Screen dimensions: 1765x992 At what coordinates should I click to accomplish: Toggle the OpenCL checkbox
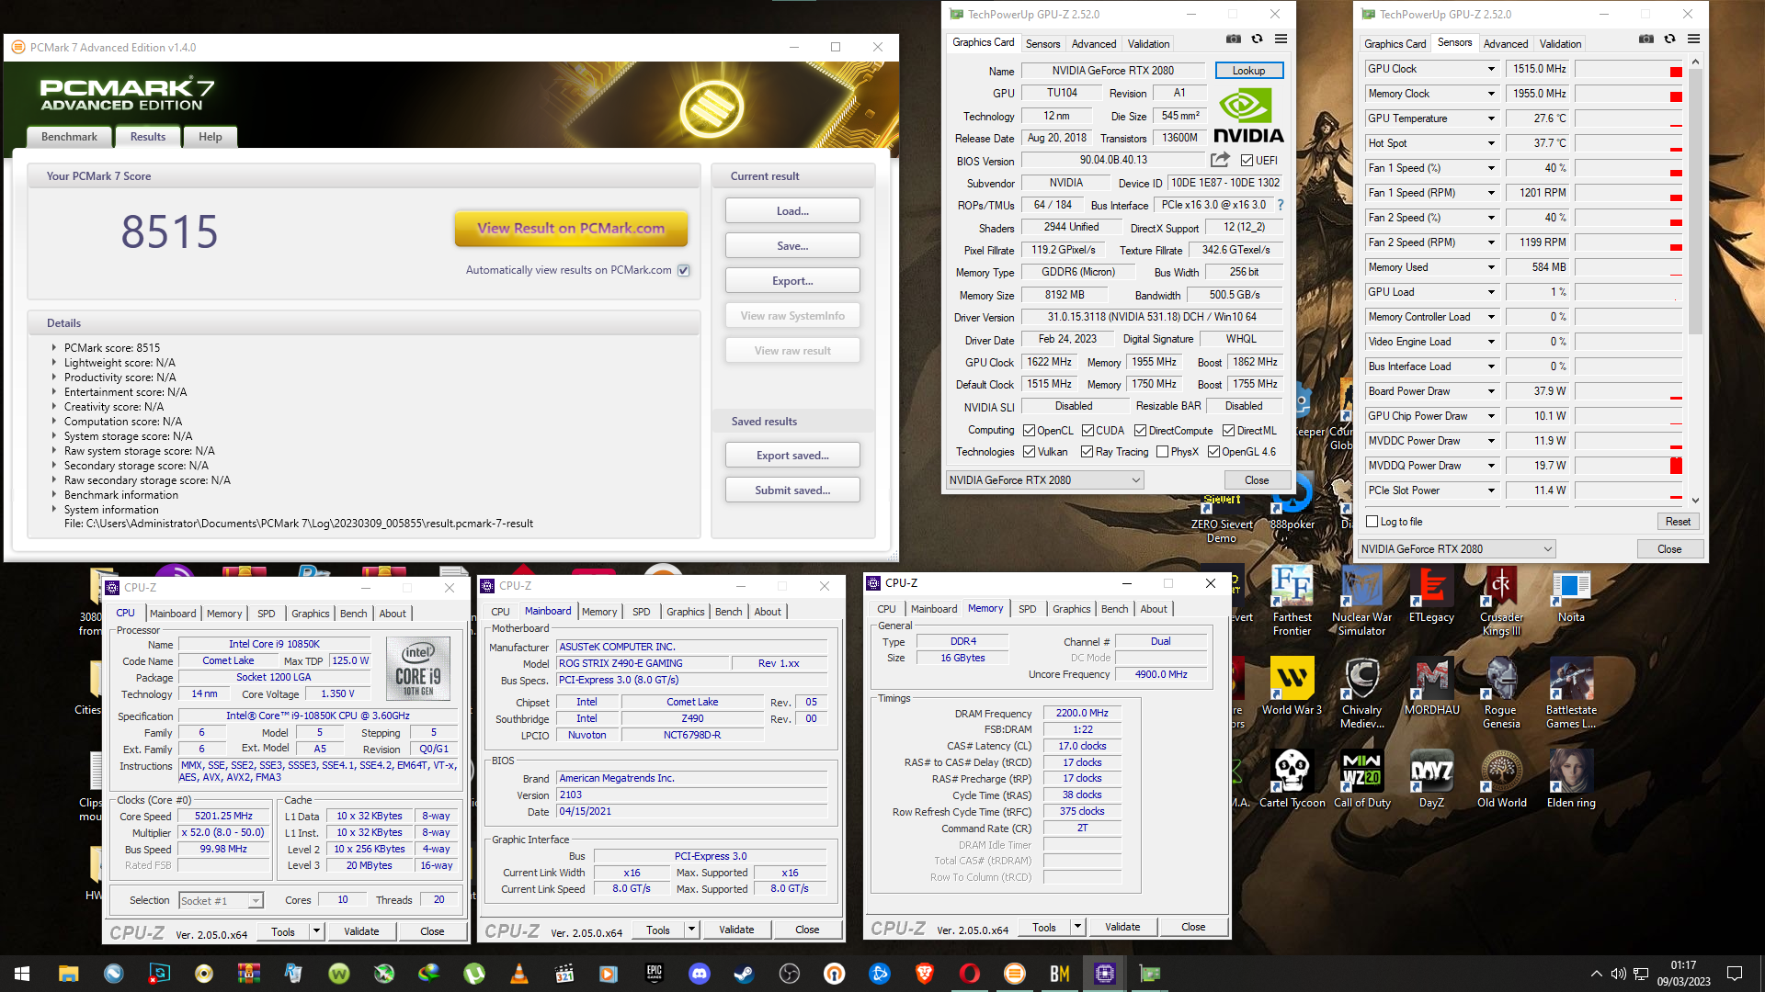coord(1029,430)
